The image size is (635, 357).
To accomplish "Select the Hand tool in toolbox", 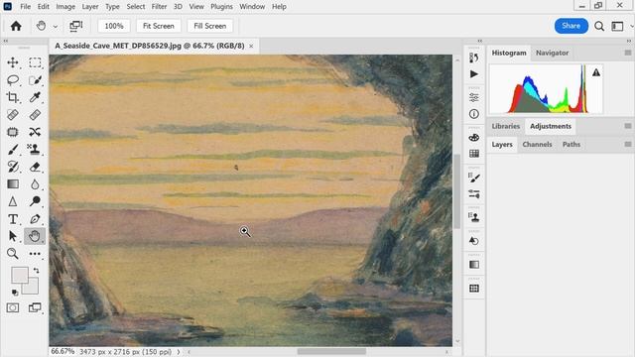I will click(35, 236).
